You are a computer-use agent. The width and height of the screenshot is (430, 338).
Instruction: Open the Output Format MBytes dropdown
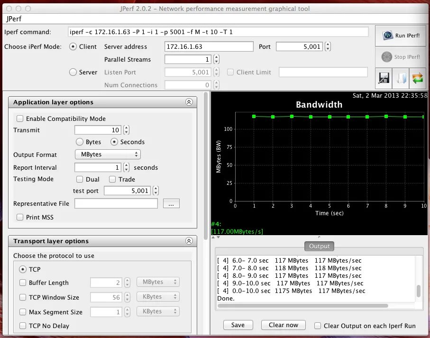108,155
